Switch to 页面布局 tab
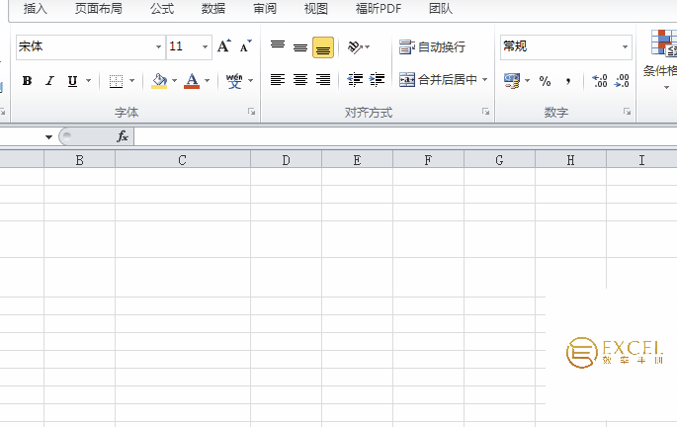Image resolution: width=677 pixels, height=427 pixels. [x=99, y=9]
